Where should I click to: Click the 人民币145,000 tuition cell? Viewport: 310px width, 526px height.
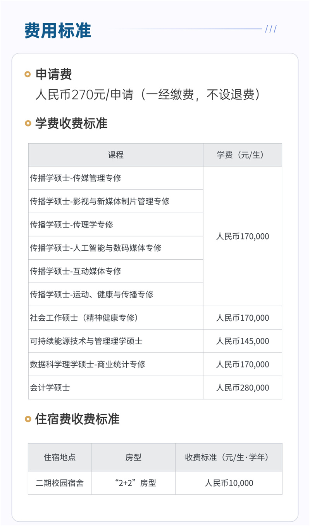pos(242,341)
